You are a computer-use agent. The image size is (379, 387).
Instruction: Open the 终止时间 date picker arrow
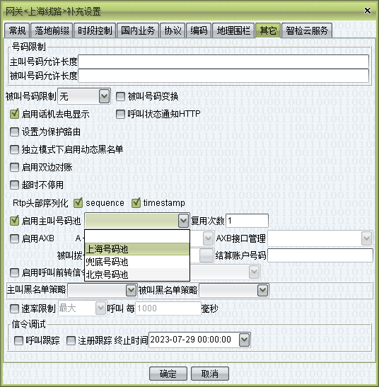coord(244,340)
